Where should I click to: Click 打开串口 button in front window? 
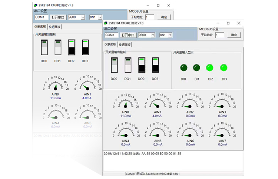pyautogui.click(x=128, y=35)
